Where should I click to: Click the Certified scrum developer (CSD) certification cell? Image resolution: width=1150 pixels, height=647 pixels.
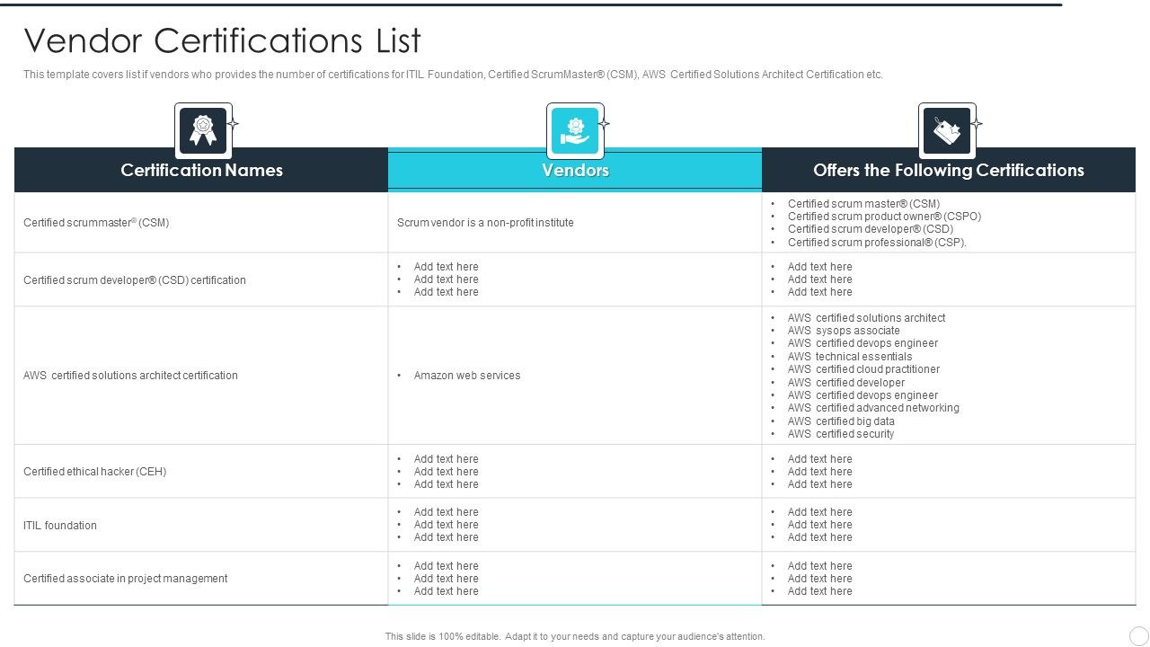tap(135, 280)
